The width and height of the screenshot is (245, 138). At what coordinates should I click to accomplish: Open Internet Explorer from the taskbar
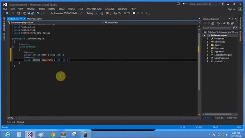pyautogui.click(x=8, y=135)
